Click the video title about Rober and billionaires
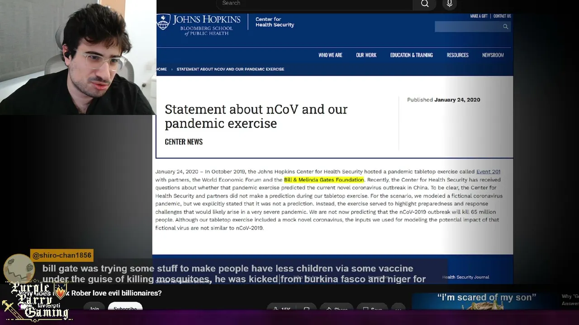This screenshot has height=325, width=579. point(90,293)
